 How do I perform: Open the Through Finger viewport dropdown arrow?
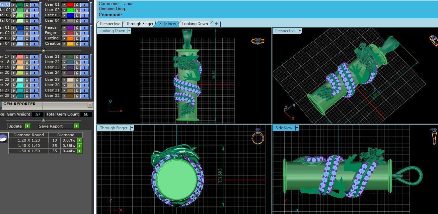[x=132, y=128]
